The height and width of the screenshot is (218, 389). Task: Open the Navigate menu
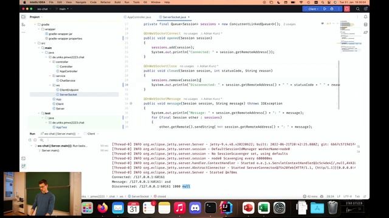81,2
